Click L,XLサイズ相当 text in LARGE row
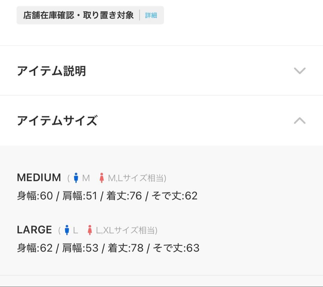323x287 pixels. point(126,230)
